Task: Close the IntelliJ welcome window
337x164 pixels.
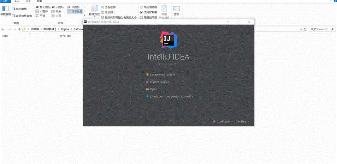Action: click(249, 22)
